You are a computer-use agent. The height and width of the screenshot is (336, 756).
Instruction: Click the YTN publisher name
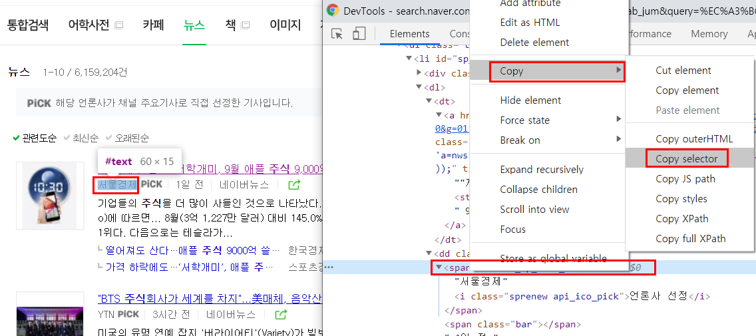[106, 315]
